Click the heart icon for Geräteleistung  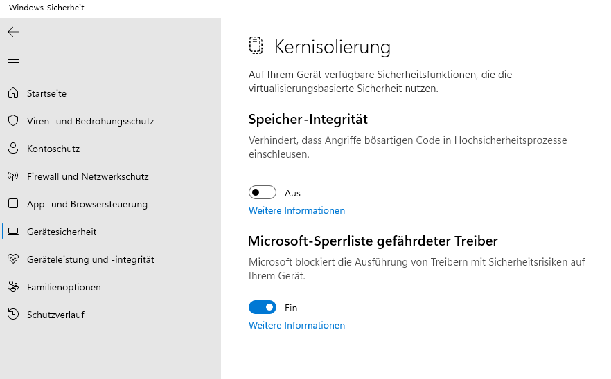point(13,259)
